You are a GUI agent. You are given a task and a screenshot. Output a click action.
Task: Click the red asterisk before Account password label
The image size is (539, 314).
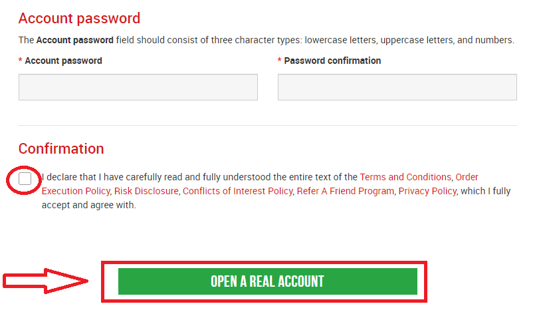click(x=21, y=61)
